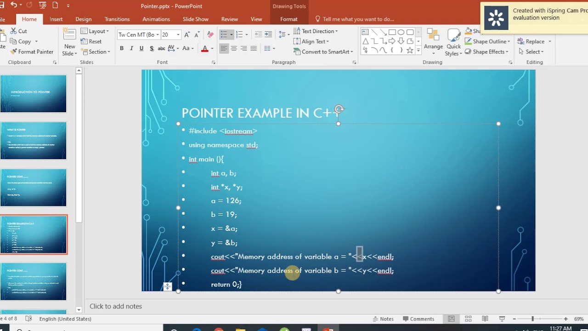Open Text Direction dropdown
Screen dimensions: 588x331
click(316, 31)
